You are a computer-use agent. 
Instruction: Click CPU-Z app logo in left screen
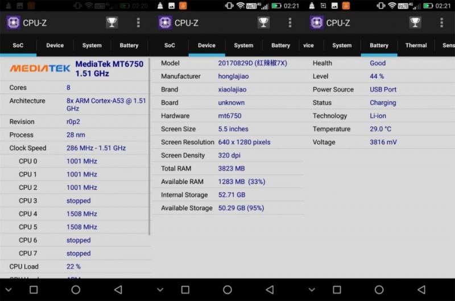pos(13,23)
